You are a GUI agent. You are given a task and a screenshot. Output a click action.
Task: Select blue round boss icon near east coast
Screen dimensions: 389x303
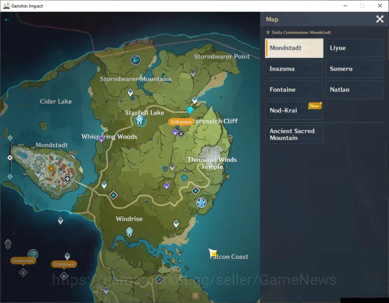(201, 203)
